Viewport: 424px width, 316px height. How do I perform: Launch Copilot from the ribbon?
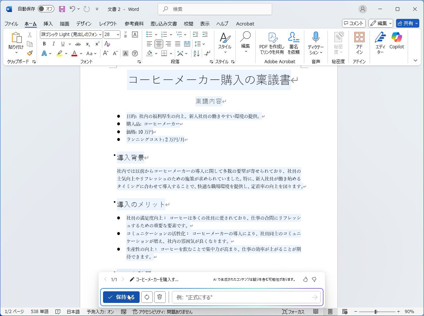396,41
